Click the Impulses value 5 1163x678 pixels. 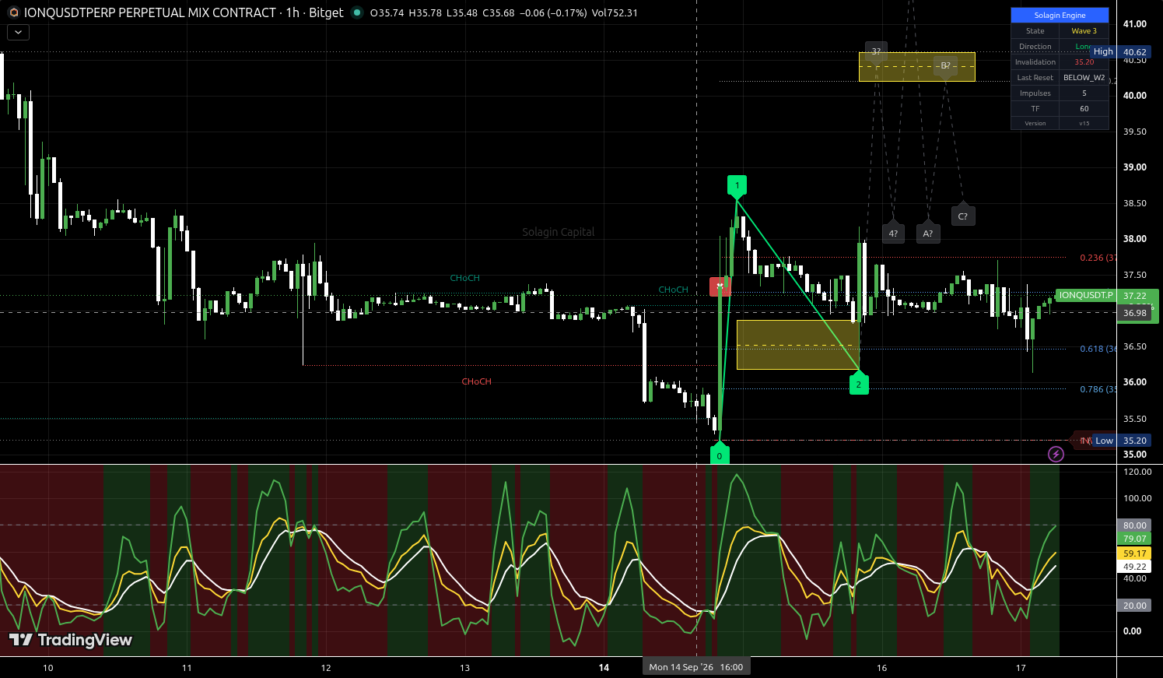[1084, 93]
